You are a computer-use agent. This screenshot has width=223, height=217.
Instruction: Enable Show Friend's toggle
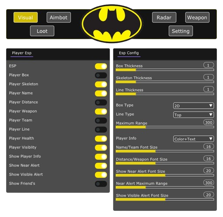coord(101,184)
